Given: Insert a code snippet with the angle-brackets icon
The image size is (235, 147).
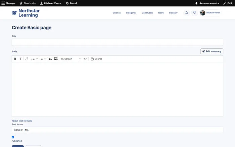Looking at the screenshot, I should (85, 59).
